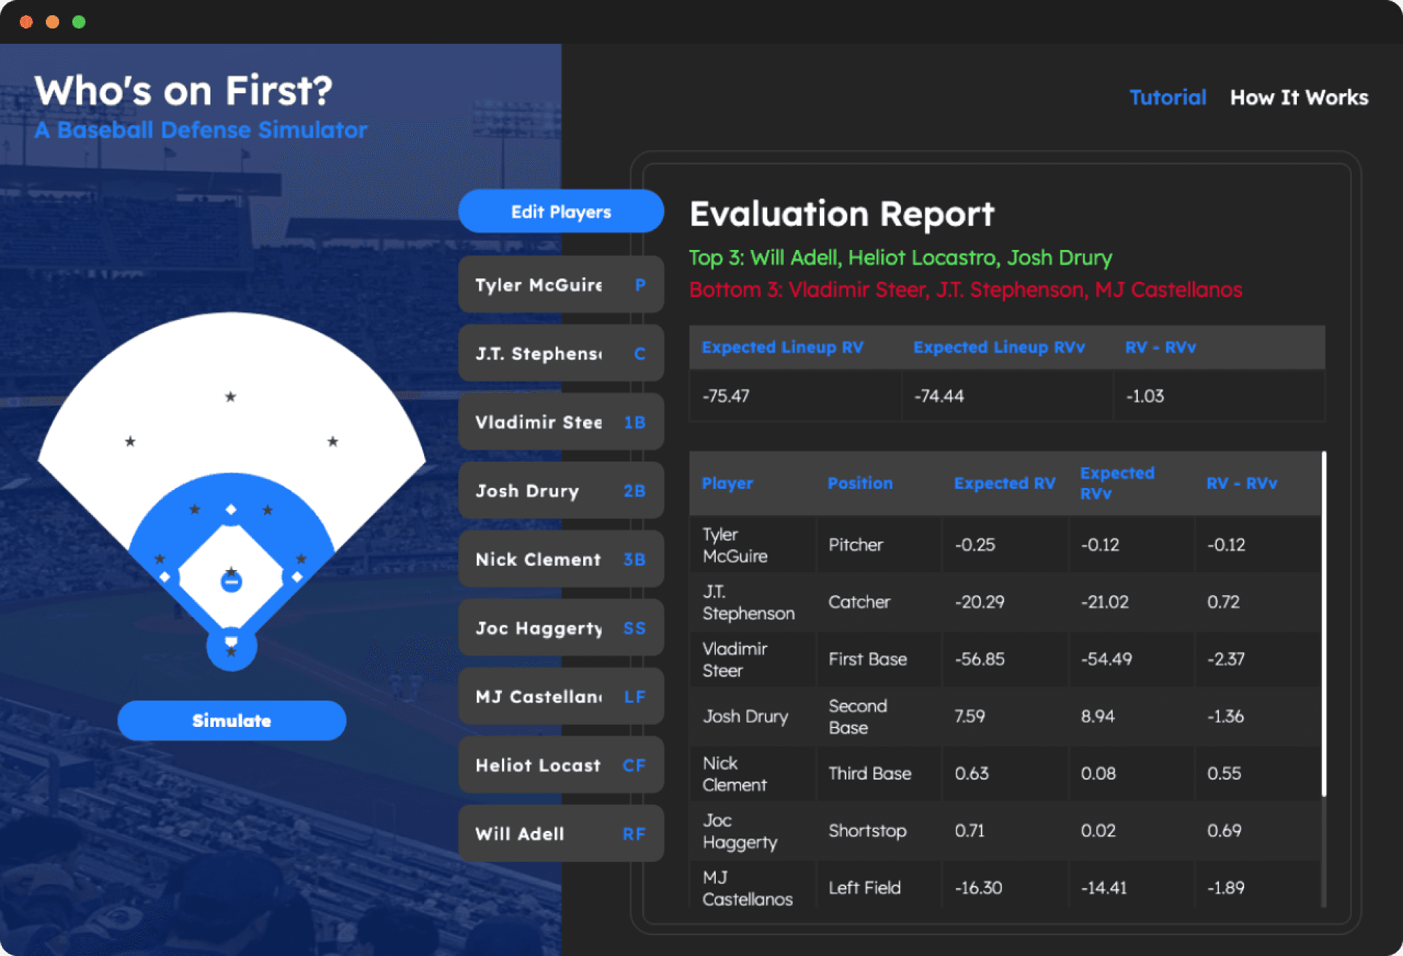Click the evaluation table vertical scrollbar
The image size is (1403, 956).
point(1323,625)
